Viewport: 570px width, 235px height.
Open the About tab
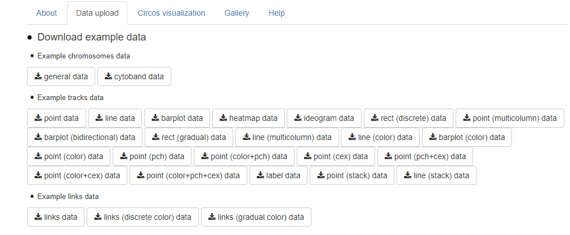(47, 13)
